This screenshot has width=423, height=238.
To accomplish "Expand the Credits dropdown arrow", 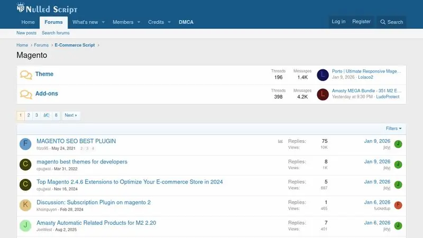I will pos(169,22).
